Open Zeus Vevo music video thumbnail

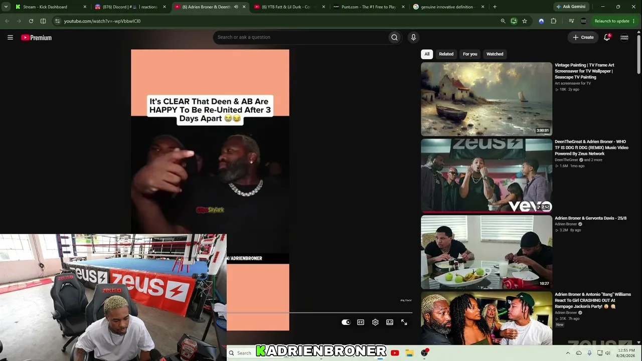(487, 175)
